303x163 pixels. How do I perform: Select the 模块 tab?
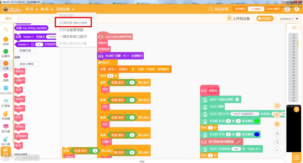pyautogui.click(x=9, y=18)
